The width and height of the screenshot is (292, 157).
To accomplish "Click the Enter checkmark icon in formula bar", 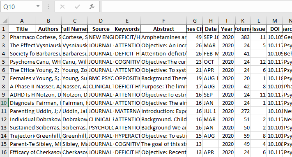I will click(x=77, y=7).
